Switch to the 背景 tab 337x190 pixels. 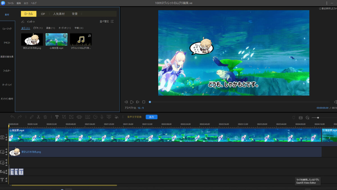coord(75,14)
